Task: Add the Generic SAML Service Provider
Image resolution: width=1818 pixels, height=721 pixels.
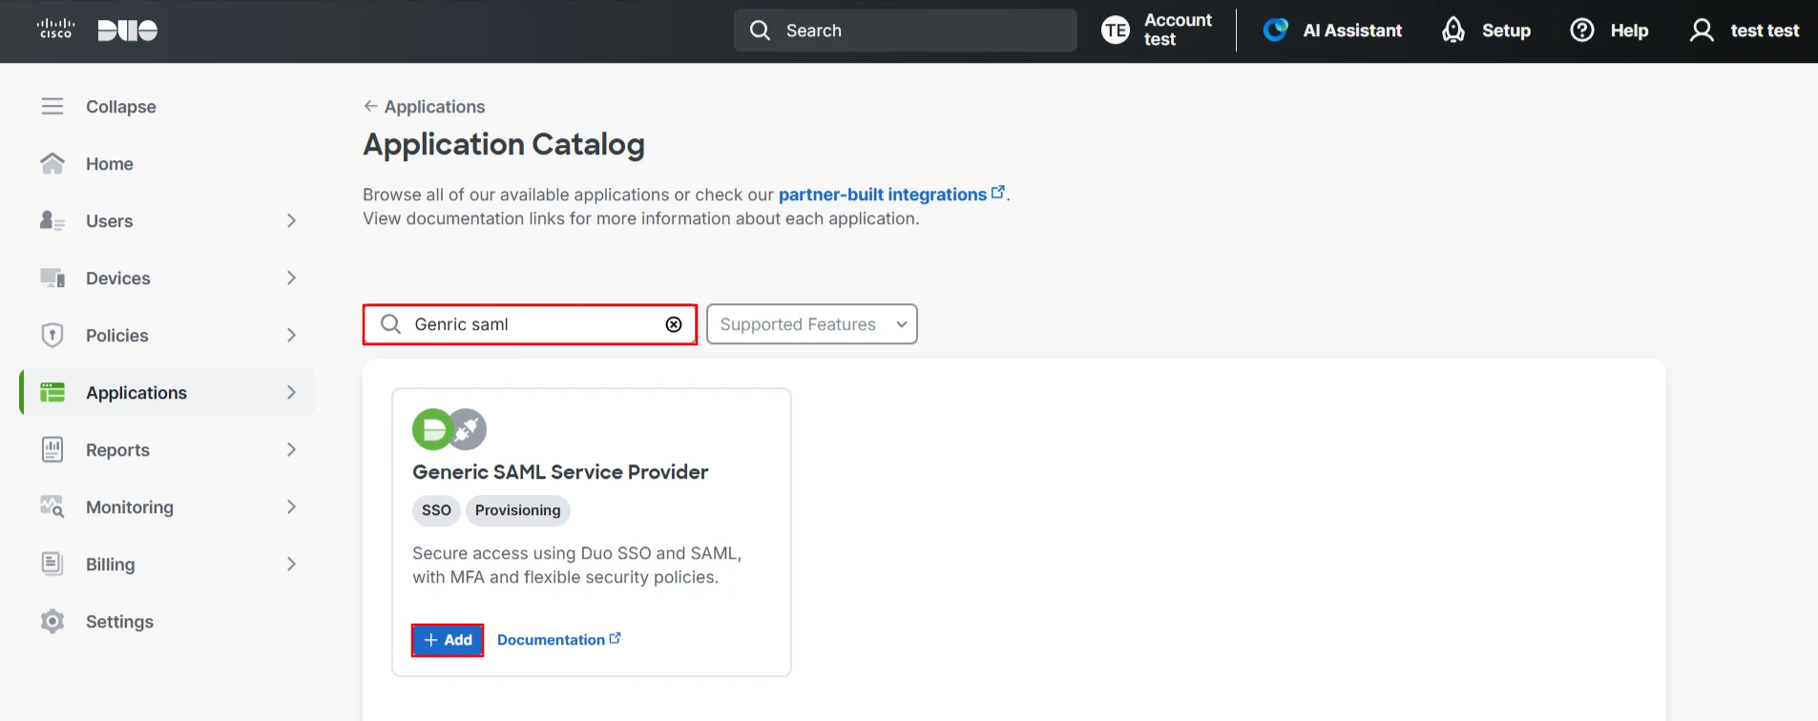Action: (448, 640)
